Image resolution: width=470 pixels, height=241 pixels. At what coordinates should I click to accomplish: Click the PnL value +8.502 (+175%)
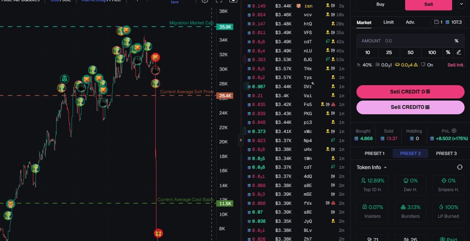[x=451, y=138]
